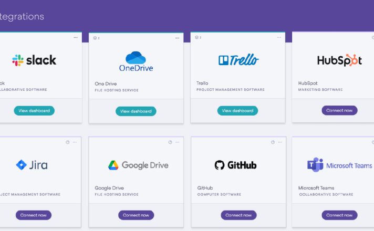Click 'PROJECT MANAGEMENT SOFTWARE' under Trello
This screenshot has width=374, height=231.
click(x=231, y=90)
